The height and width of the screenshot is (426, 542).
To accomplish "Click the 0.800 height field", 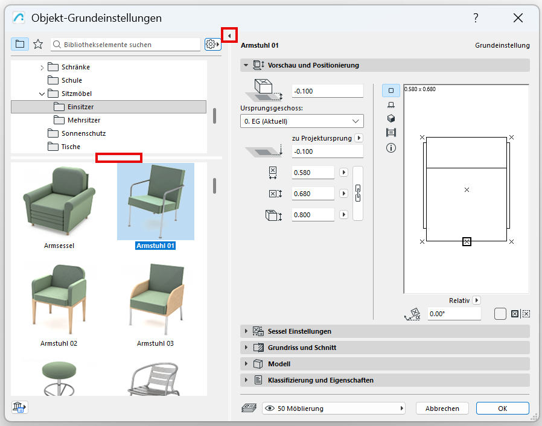I will (313, 215).
